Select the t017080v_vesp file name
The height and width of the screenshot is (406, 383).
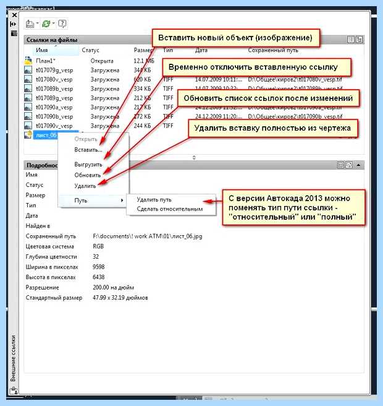click(x=54, y=79)
